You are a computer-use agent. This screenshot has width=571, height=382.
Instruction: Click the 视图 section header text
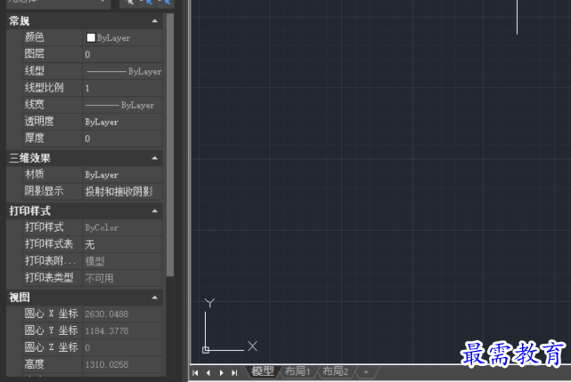tap(20, 297)
